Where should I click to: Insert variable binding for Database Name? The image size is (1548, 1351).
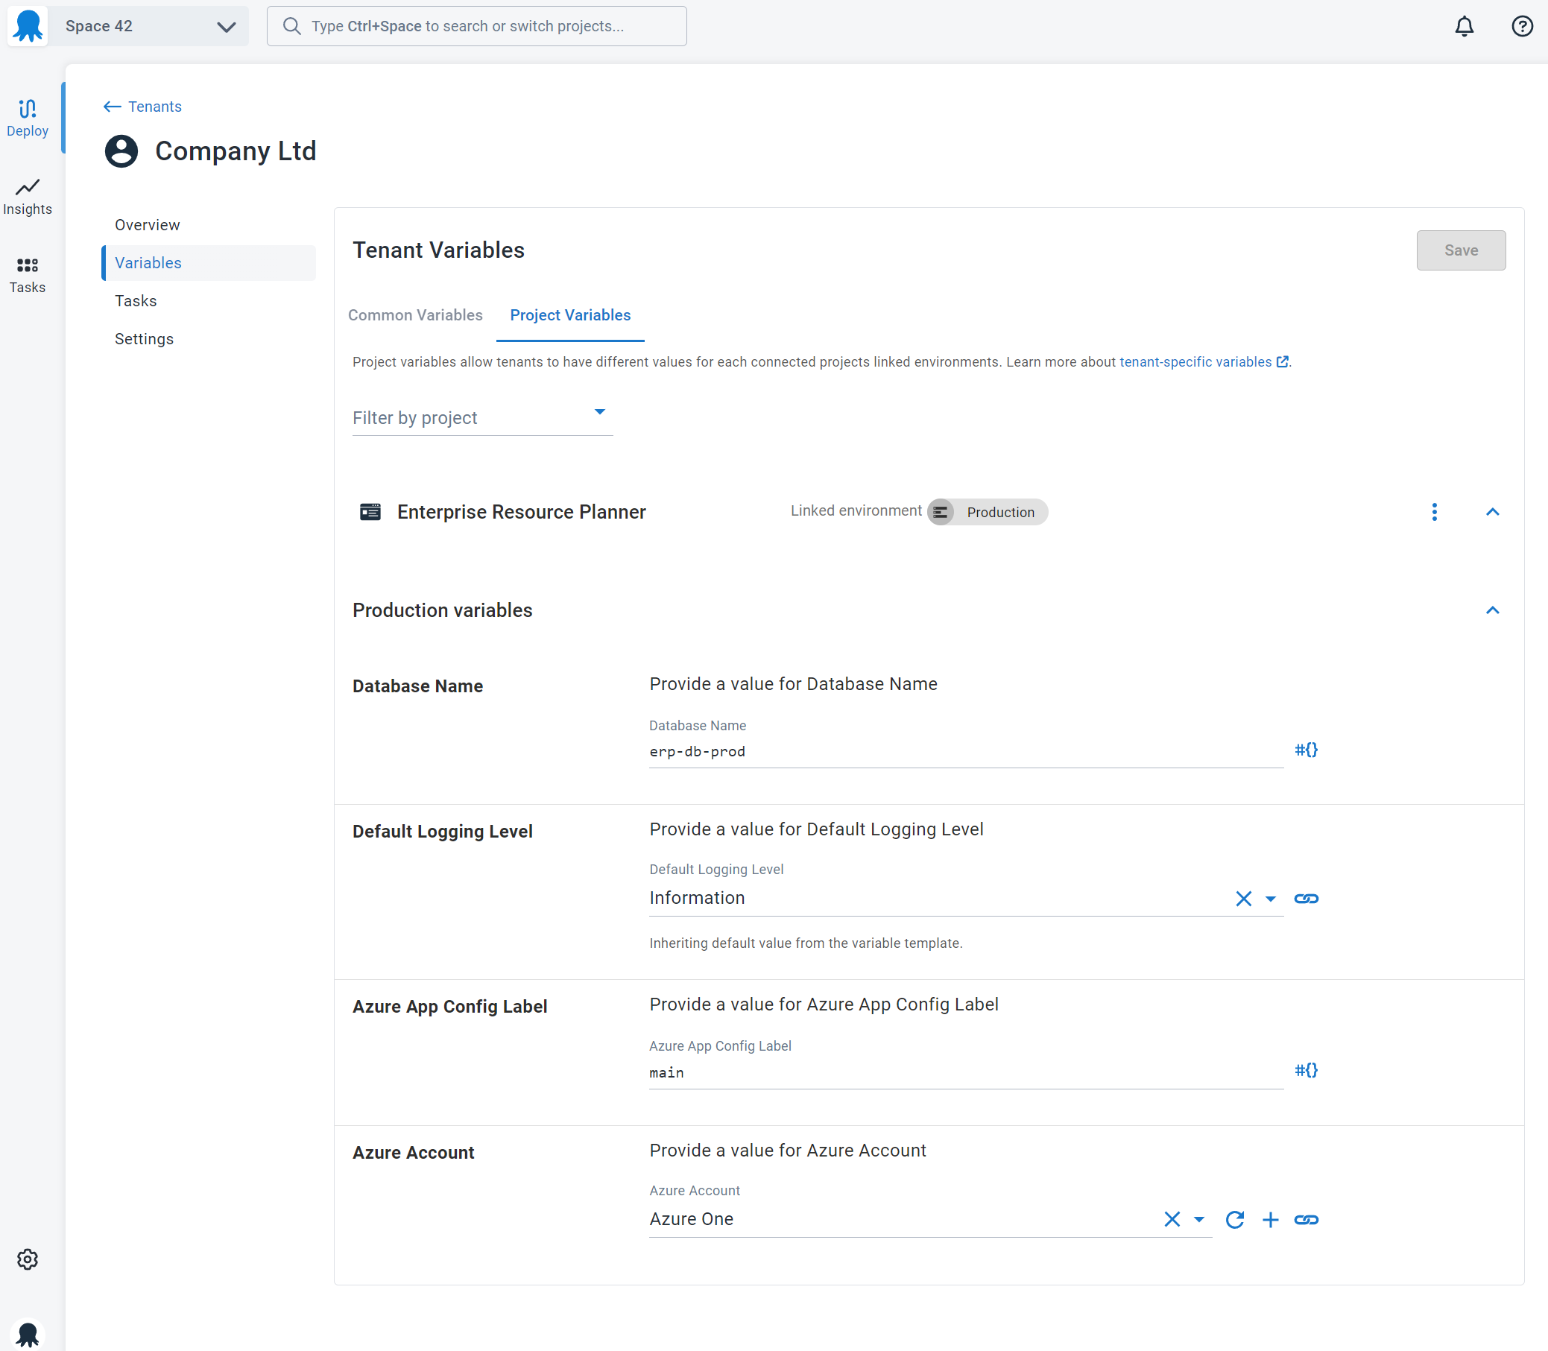click(x=1306, y=750)
